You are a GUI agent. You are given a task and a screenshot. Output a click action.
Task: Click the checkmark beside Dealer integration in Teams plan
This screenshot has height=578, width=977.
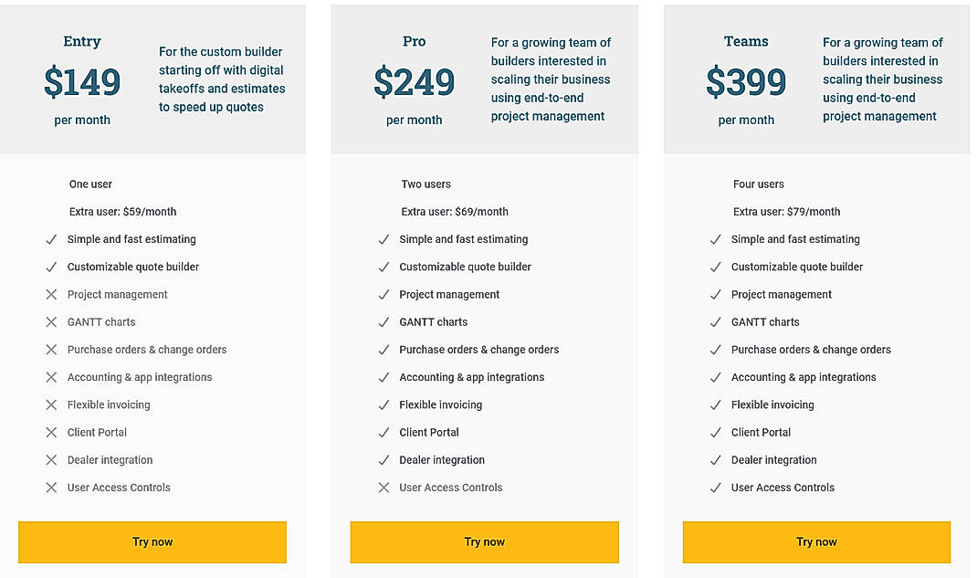click(716, 459)
